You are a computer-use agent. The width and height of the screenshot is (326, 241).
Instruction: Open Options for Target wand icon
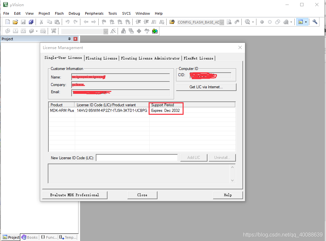point(113,31)
